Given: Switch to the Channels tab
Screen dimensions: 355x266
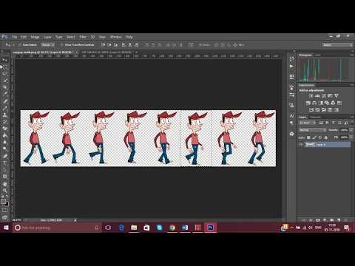Looking at the screenshot, I should tap(316, 117).
